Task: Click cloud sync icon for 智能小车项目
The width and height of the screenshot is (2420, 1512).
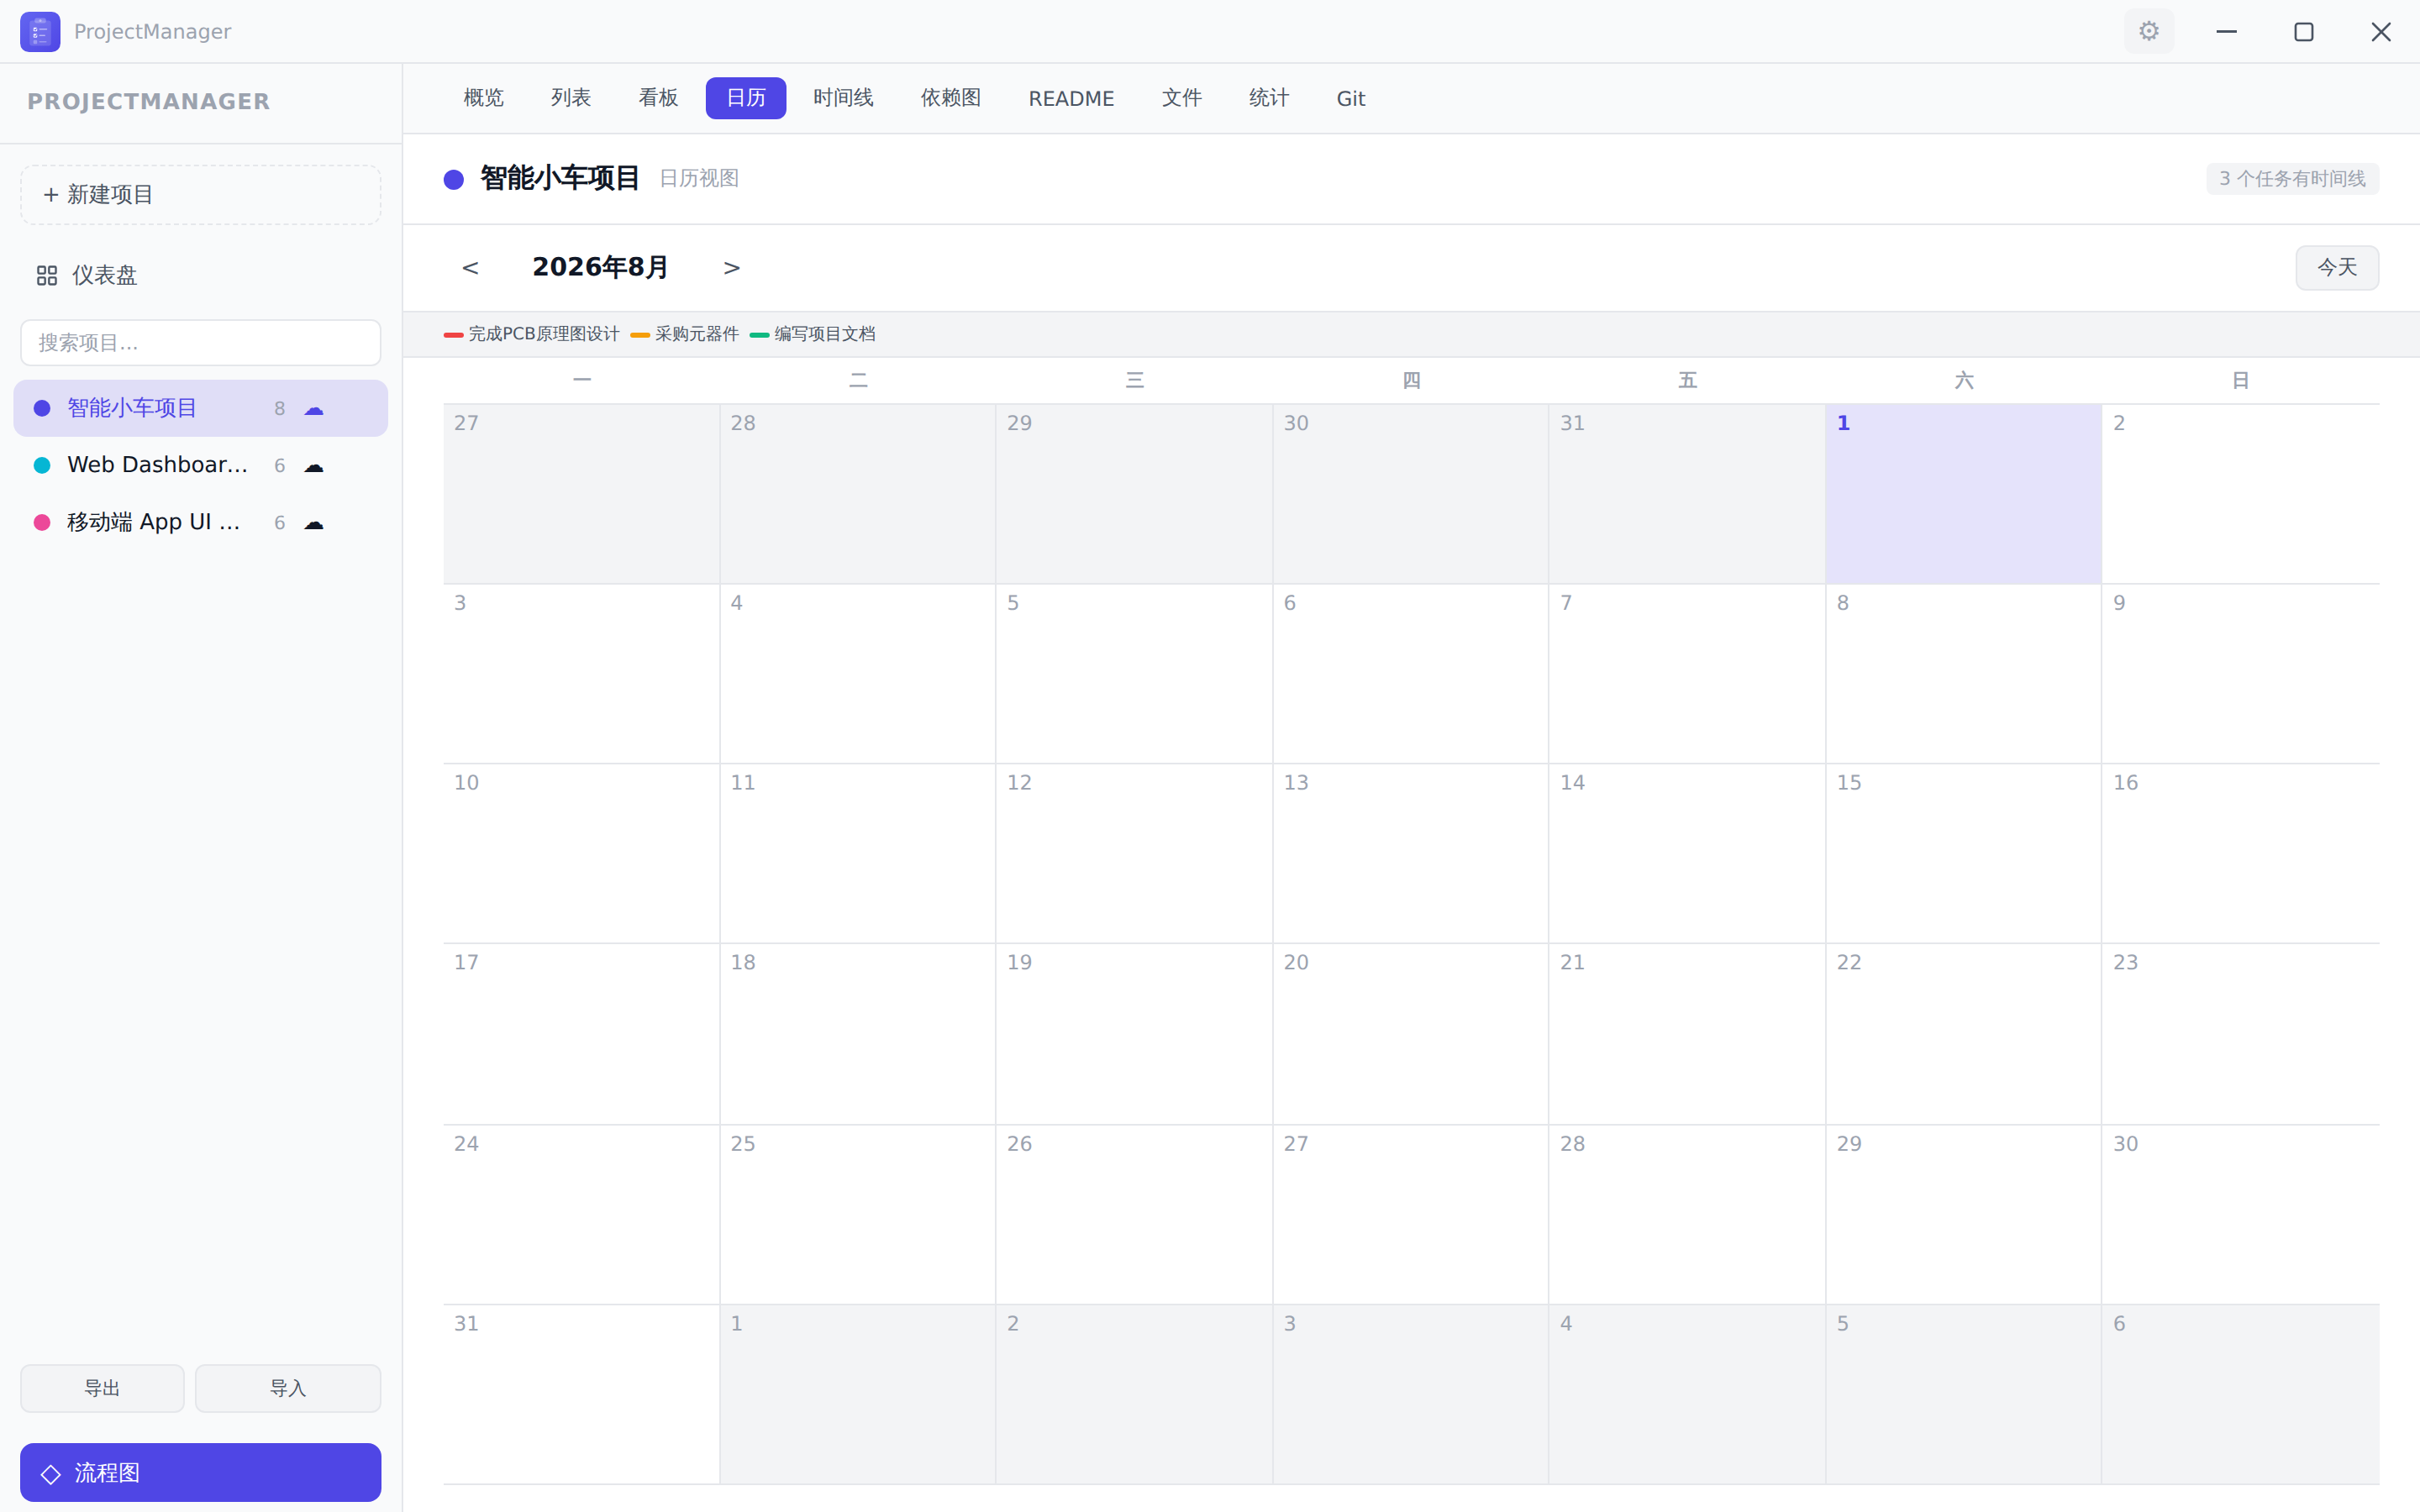Action: 314,409
